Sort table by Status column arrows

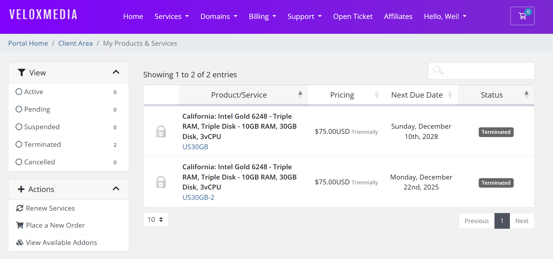click(x=526, y=95)
